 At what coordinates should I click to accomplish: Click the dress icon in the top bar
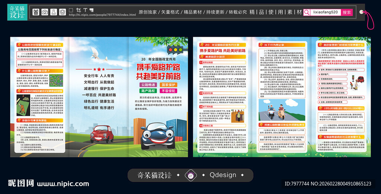point(54,12)
